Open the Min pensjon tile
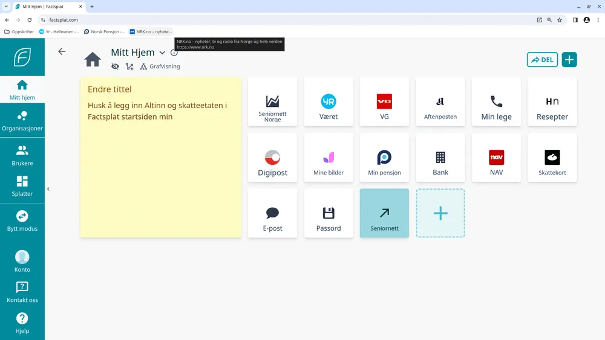Screen dimensions: 605x340 coord(384,158)
